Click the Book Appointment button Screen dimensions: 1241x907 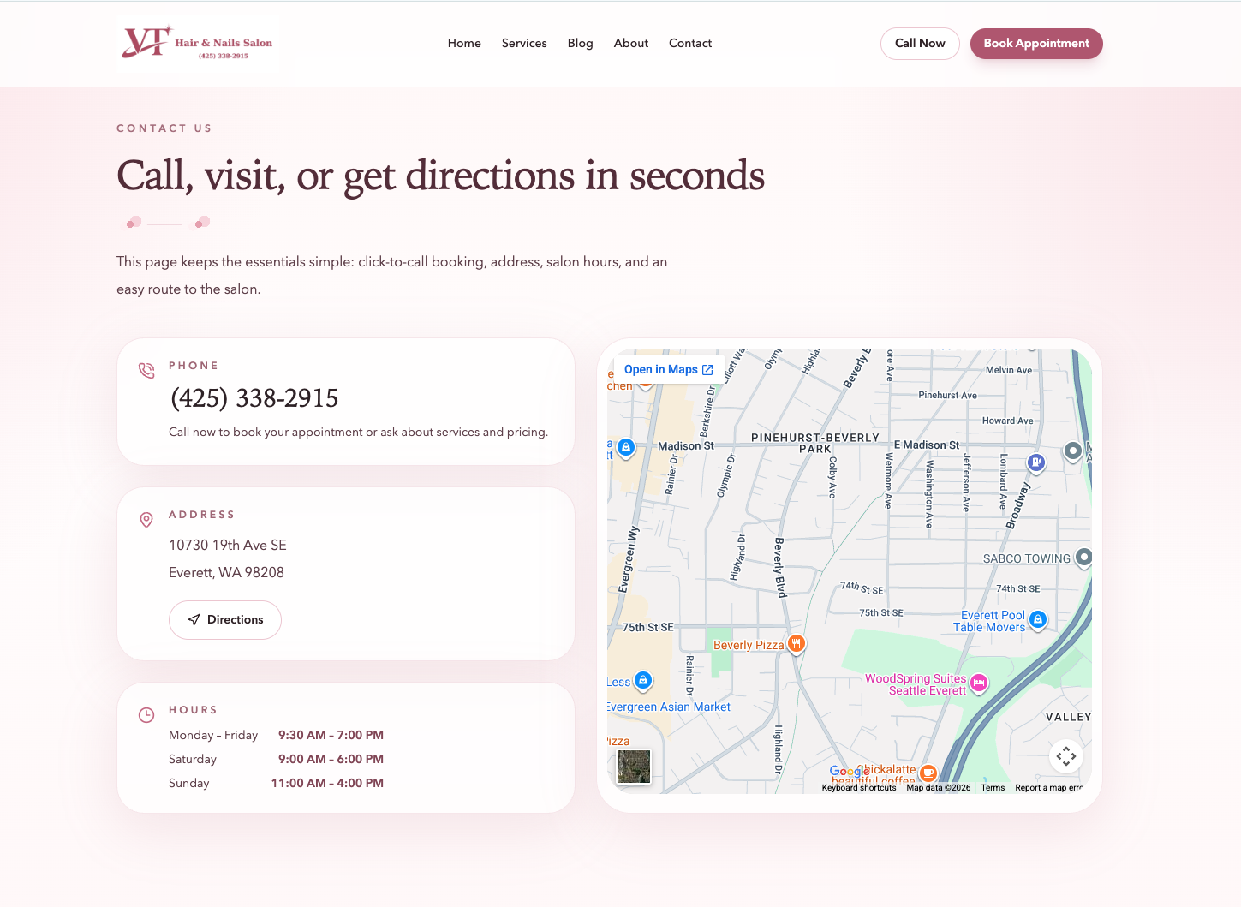click(x=1036, y=44)
